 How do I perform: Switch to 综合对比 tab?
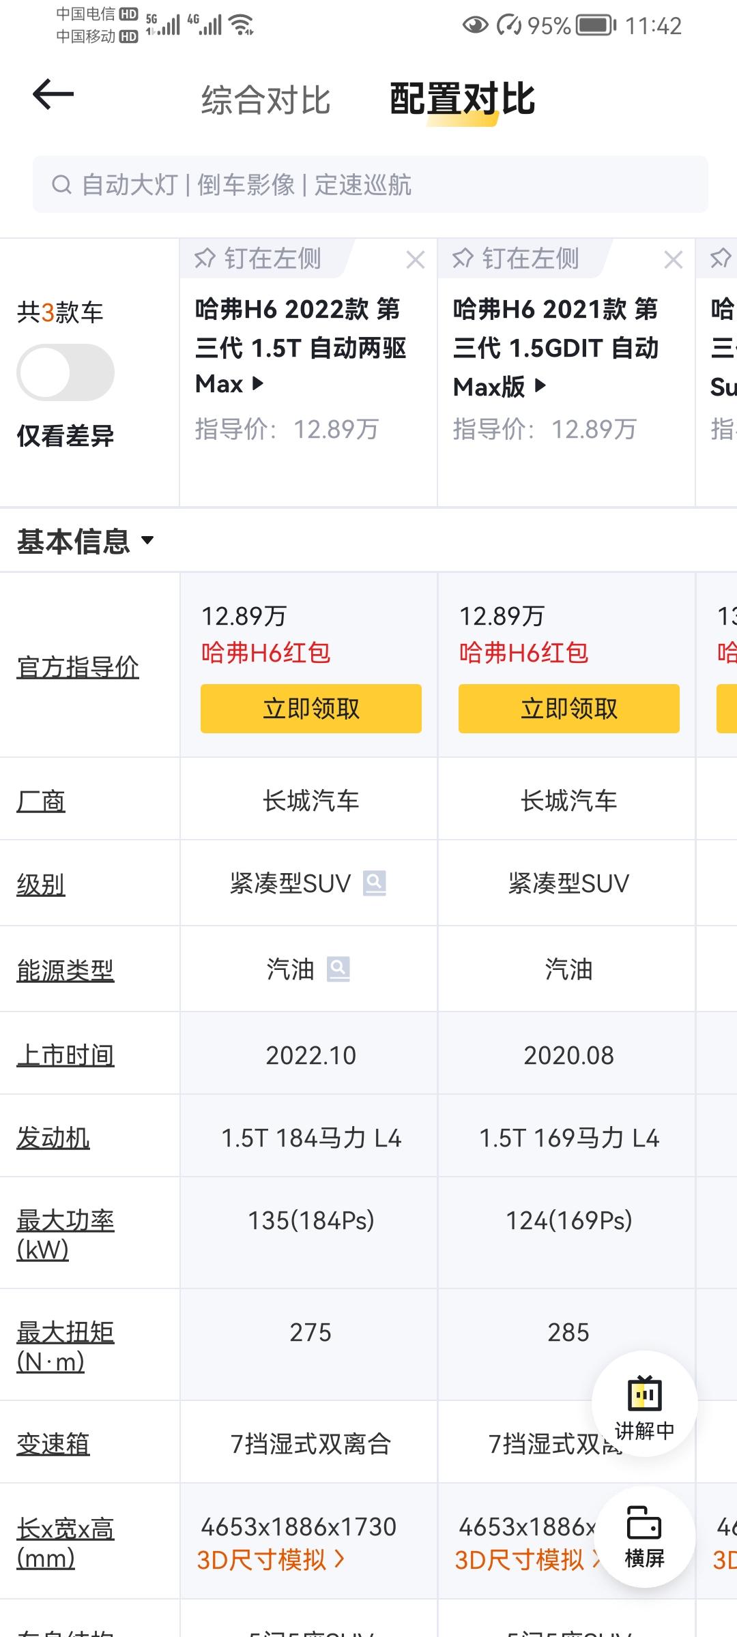[266, 100]
